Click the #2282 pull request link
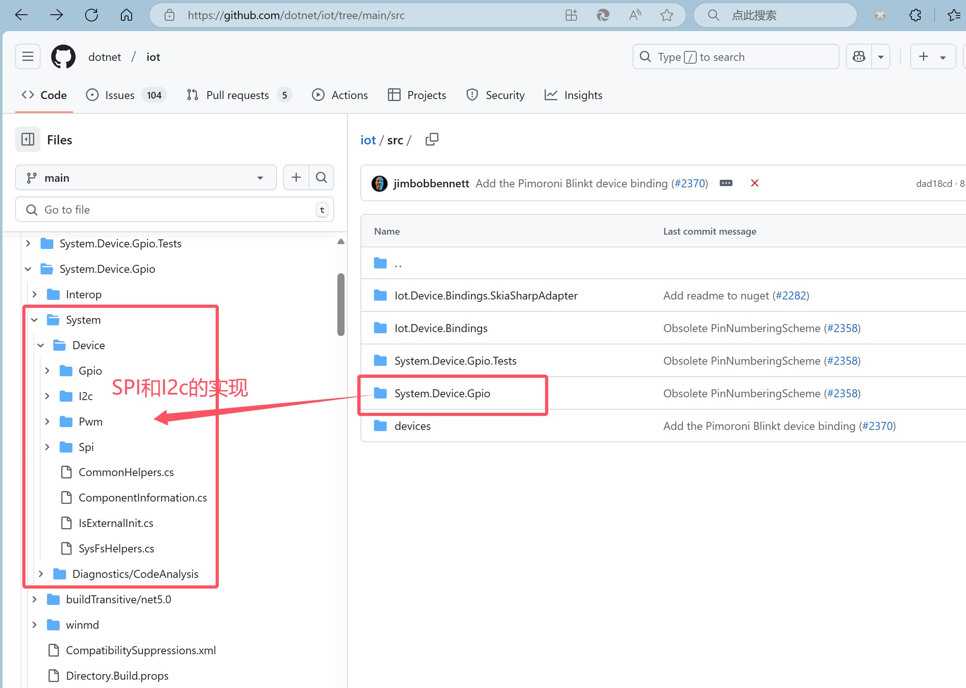The height and width of the screenshot is (688, 966). 791,296
